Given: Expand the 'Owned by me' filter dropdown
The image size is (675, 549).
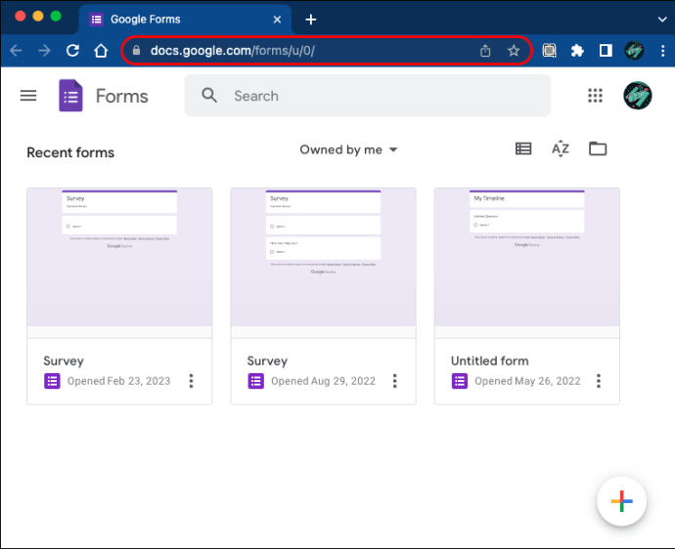Looking at the screenshot, I should point(349,149).
